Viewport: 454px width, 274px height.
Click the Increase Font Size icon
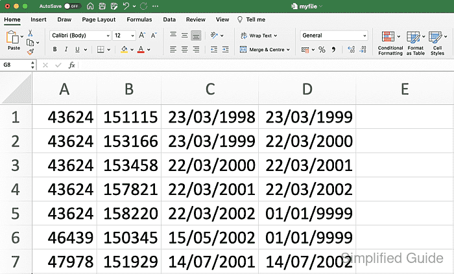coord(143,36)
